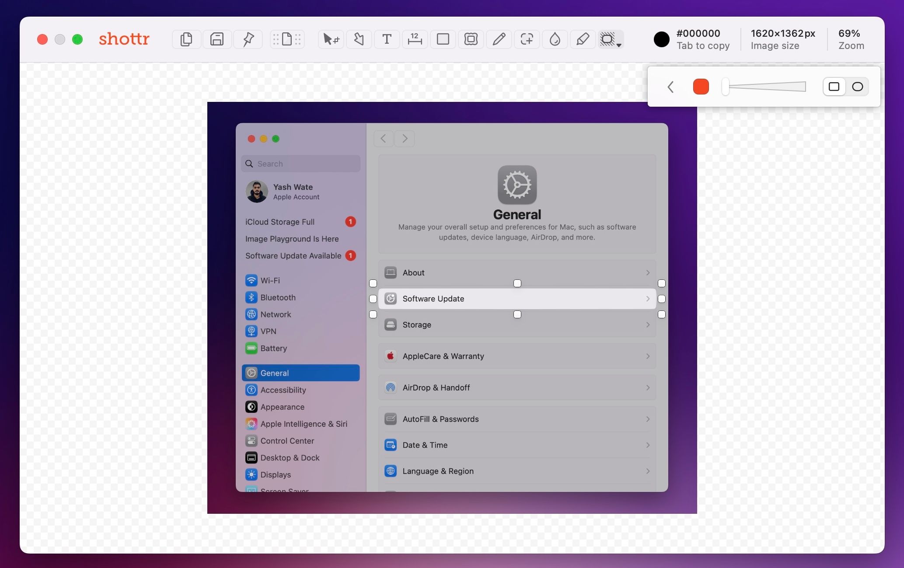
Task: Select the blur droplet tool
Action: pos(555,39)
